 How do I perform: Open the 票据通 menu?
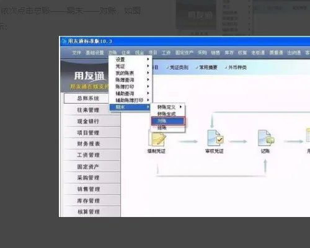pyautogui.click(x=276, y=53)
